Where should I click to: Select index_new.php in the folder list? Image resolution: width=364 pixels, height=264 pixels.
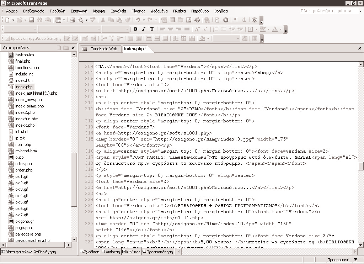click(x=28, y=100)
